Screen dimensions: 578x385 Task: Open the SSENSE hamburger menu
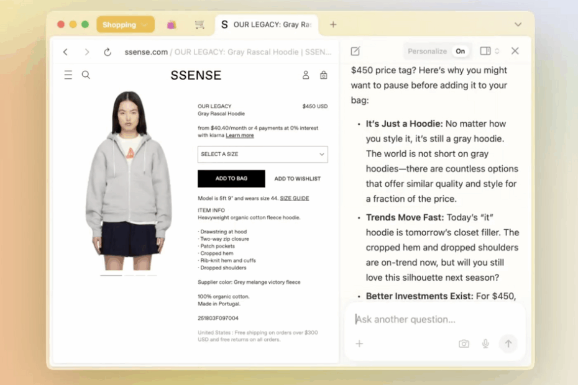click(68, 75)
